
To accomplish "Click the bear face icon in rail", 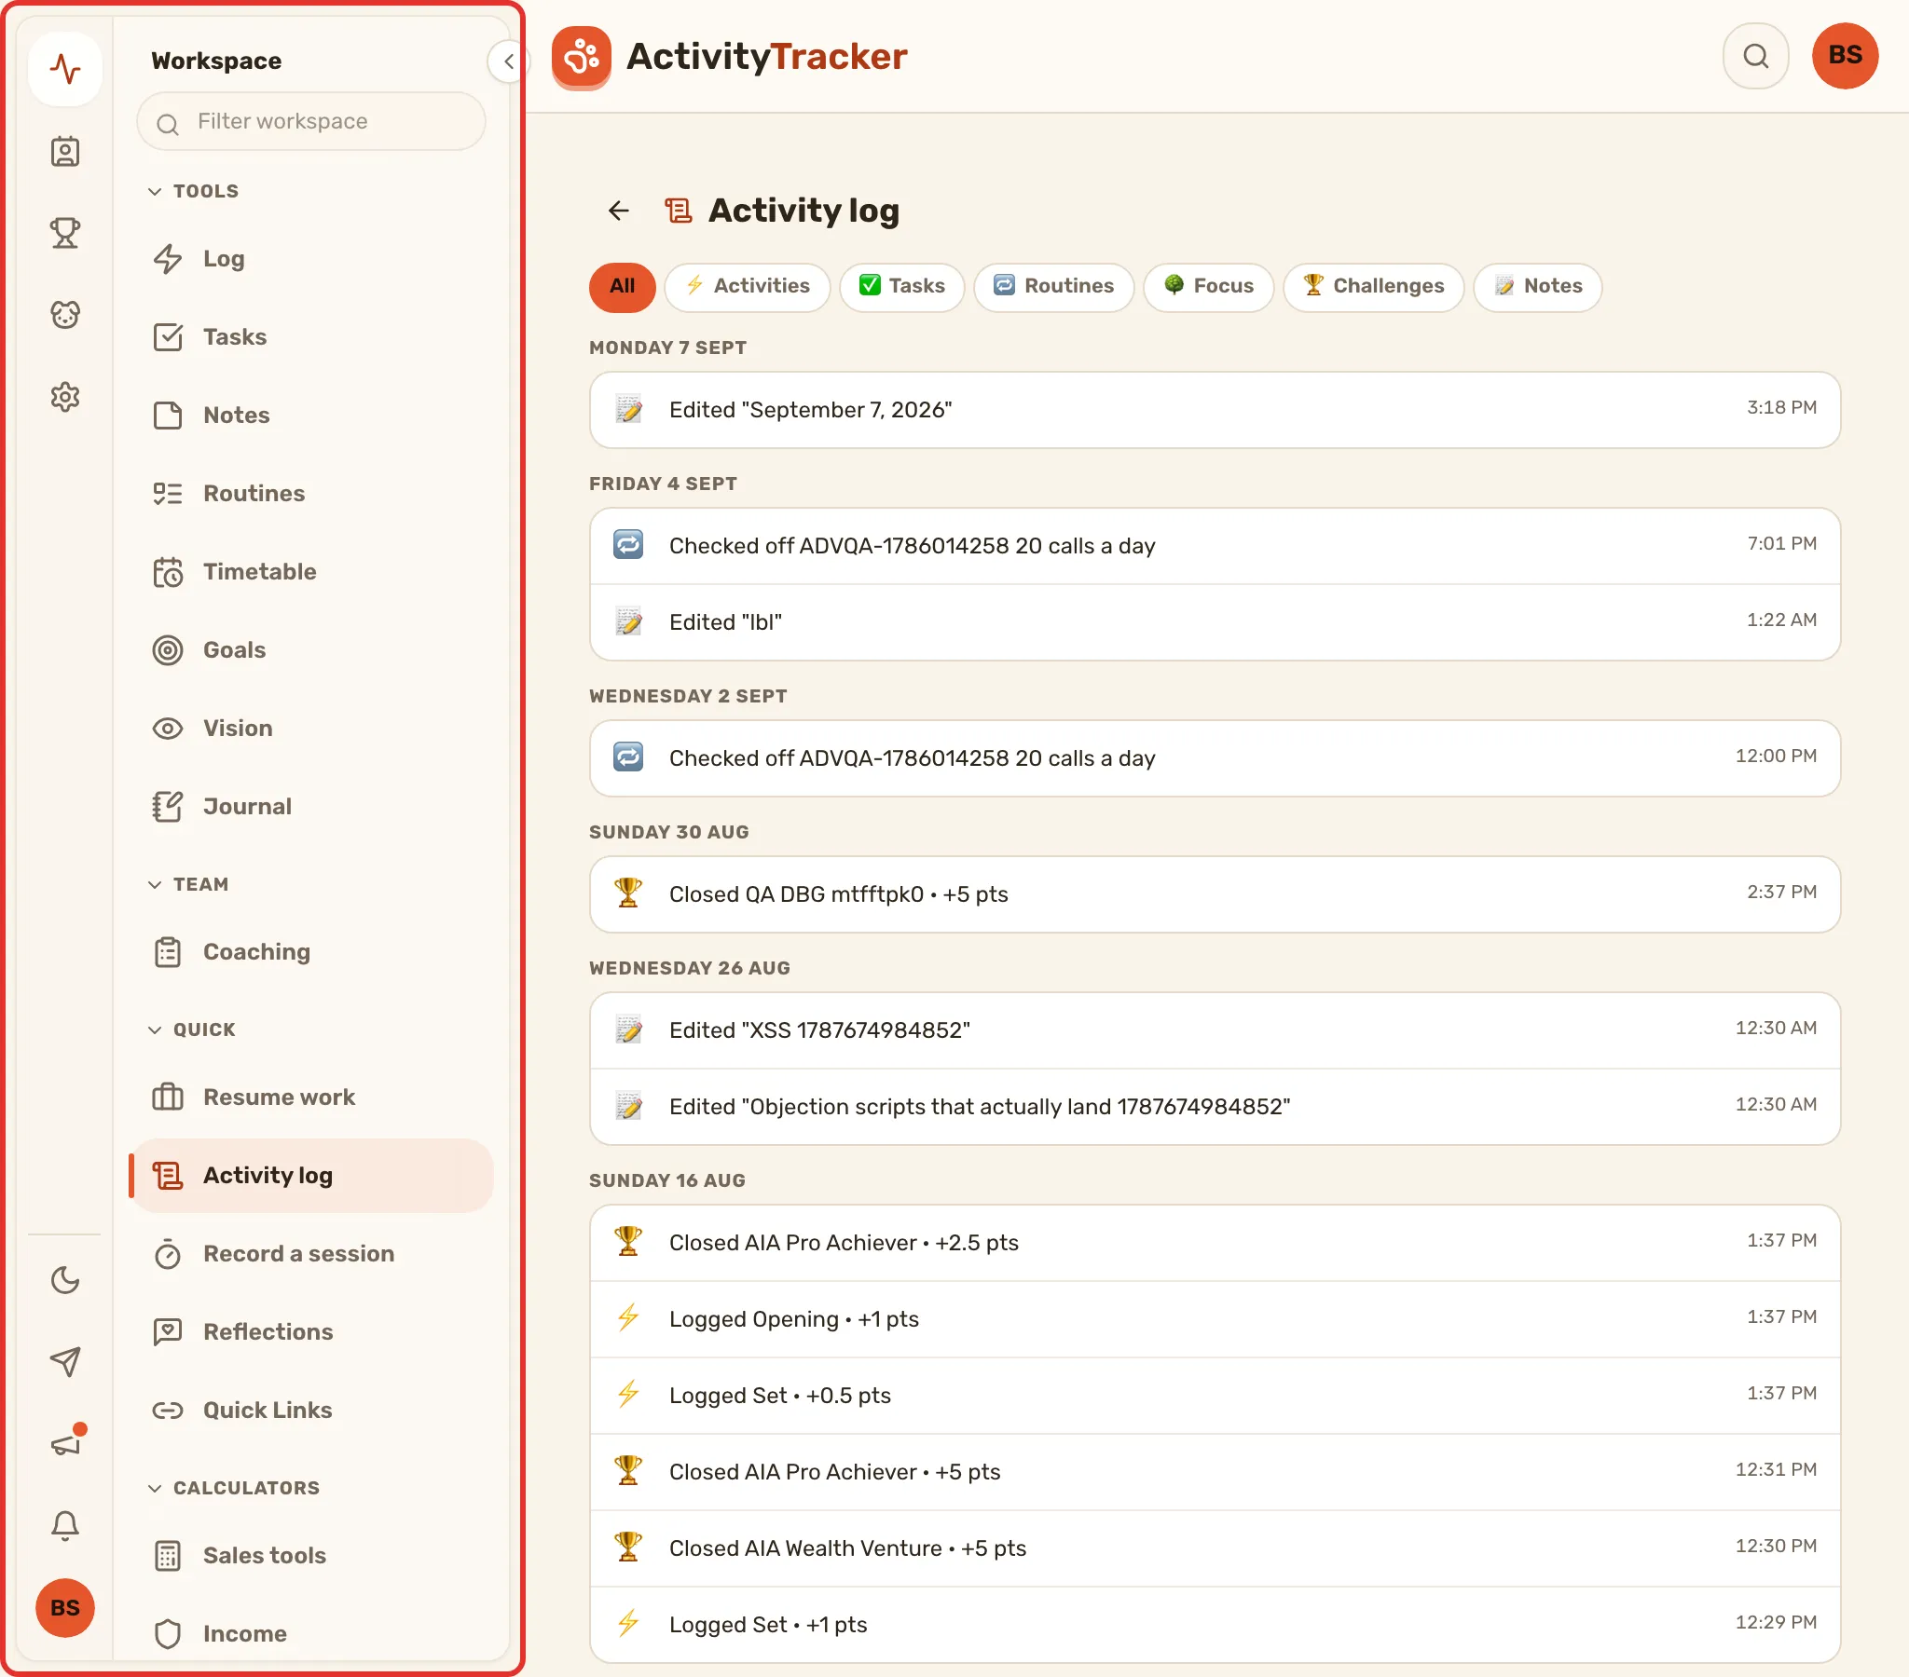I will click(65, 315).
